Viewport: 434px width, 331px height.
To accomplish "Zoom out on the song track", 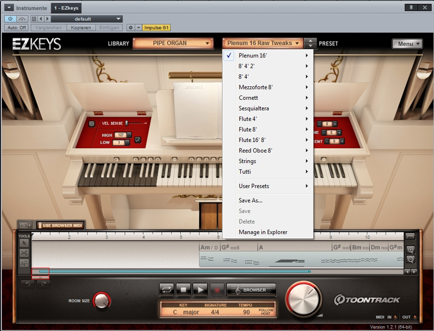I will (410, 260).
